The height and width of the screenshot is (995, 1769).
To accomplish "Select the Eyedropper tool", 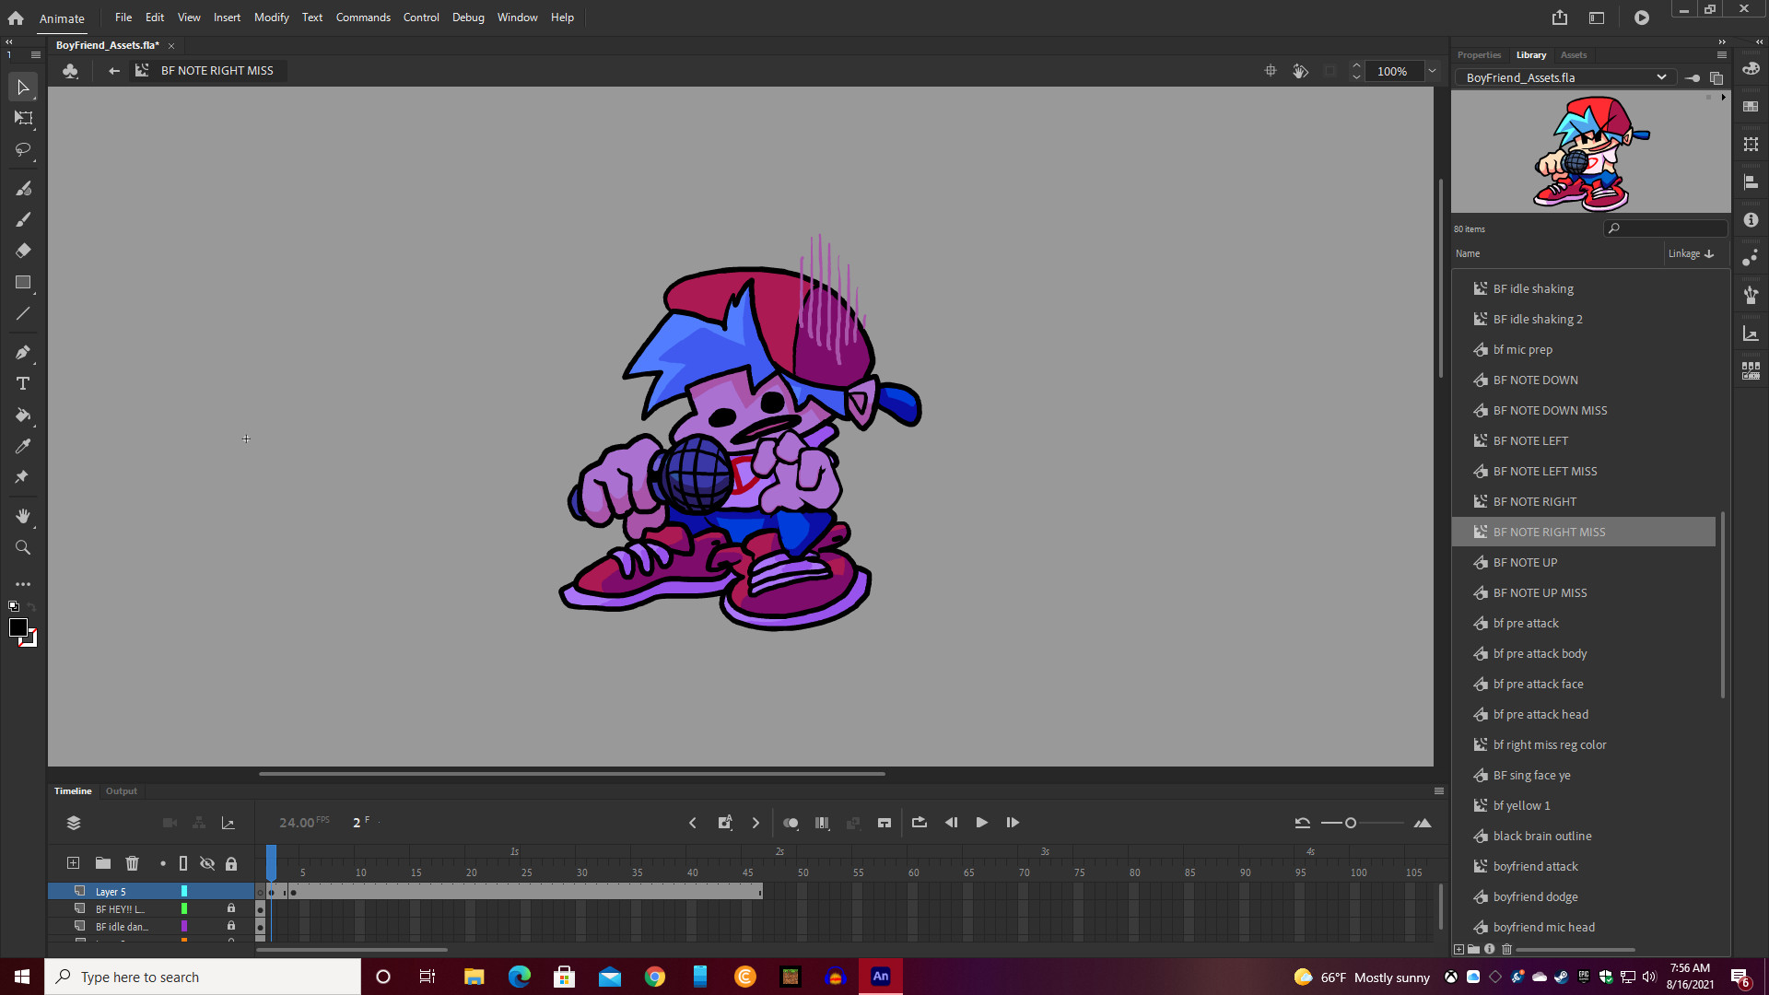I will 23,446.
